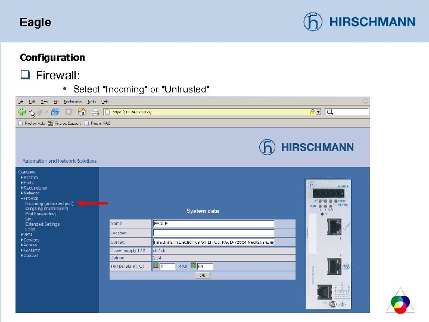Click the search box in browser toolbar
429x322 pixels.
(347, 112)
